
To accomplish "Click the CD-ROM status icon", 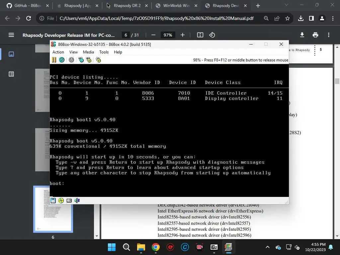I will click(x=61, y=201).
